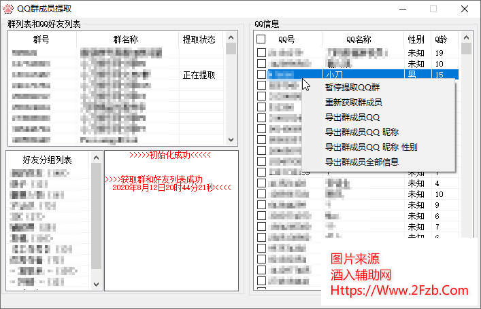Select 暂停提取QQ群 from context menu
The width and height of the screenshot is (481, 309).
pos(352,88)
